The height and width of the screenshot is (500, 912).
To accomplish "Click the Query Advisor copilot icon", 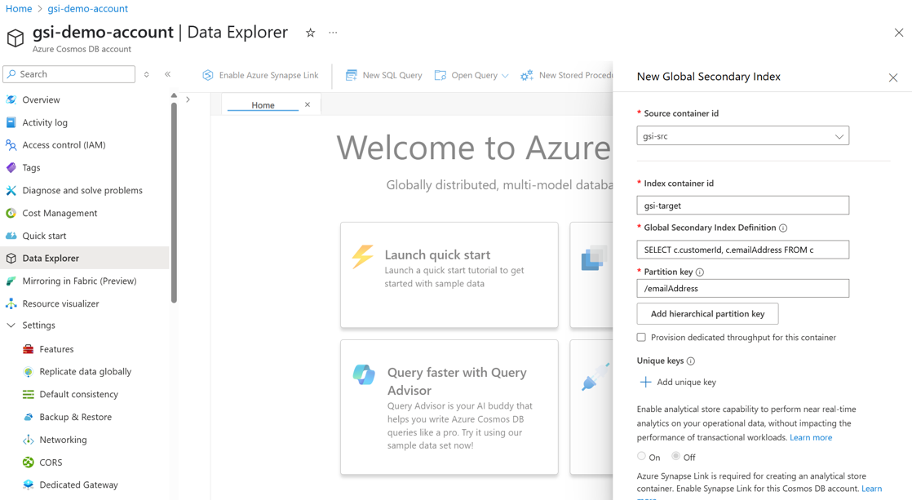I will 364,374.
